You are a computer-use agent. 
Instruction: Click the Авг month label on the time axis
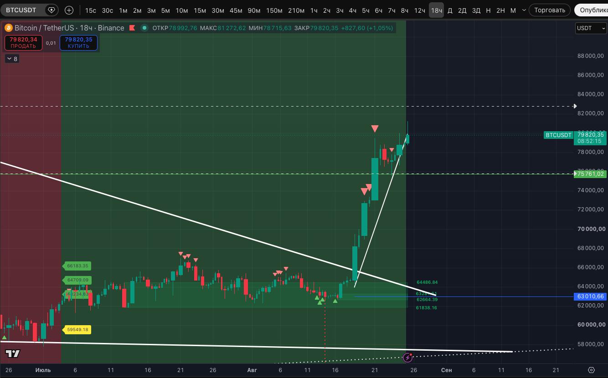pyautogui.click(x=252, y=370)
